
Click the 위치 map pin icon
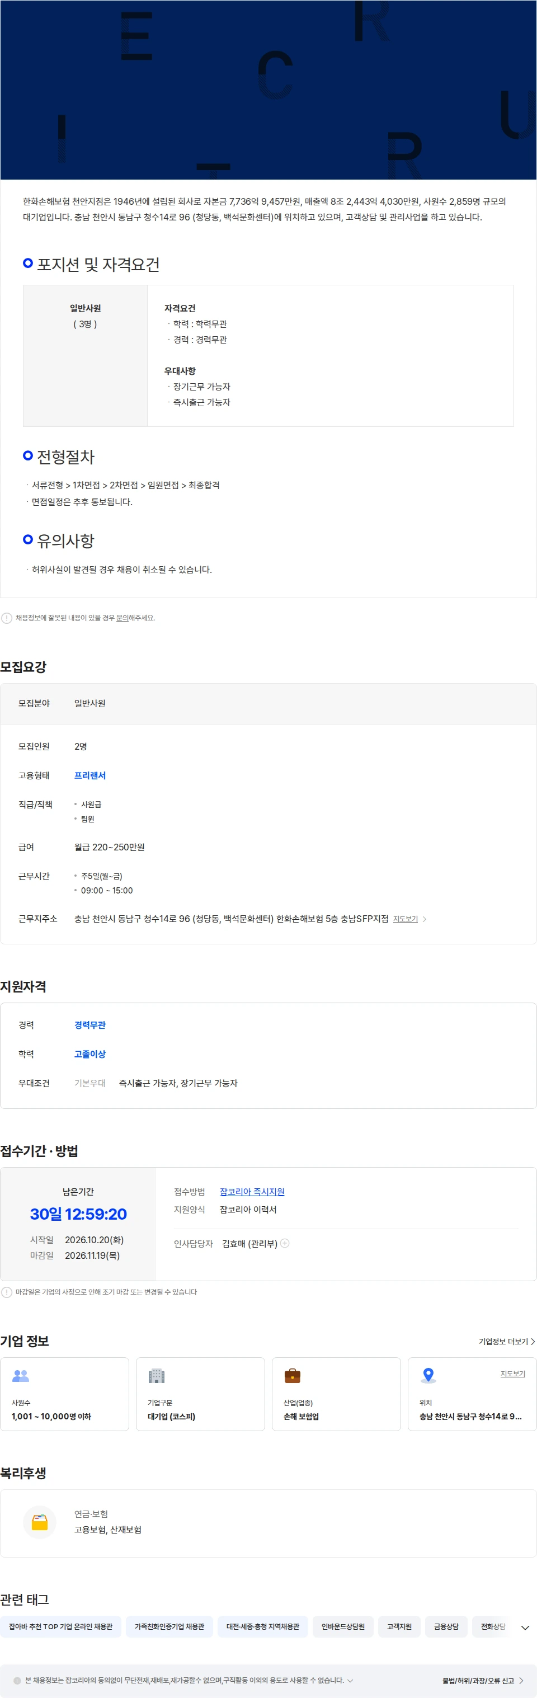coord(428,1376)
